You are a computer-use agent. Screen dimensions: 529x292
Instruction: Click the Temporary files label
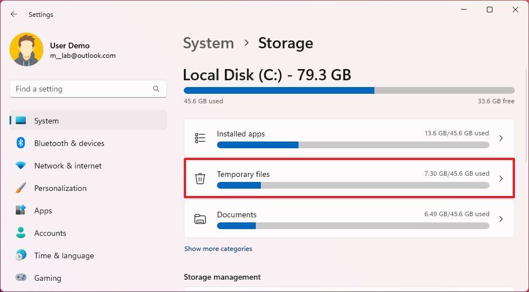point(243,174)
